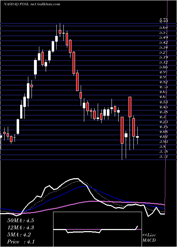Click the 3.93 price axis label
This screenshot has height=247, width=177.
coord(164,141)
